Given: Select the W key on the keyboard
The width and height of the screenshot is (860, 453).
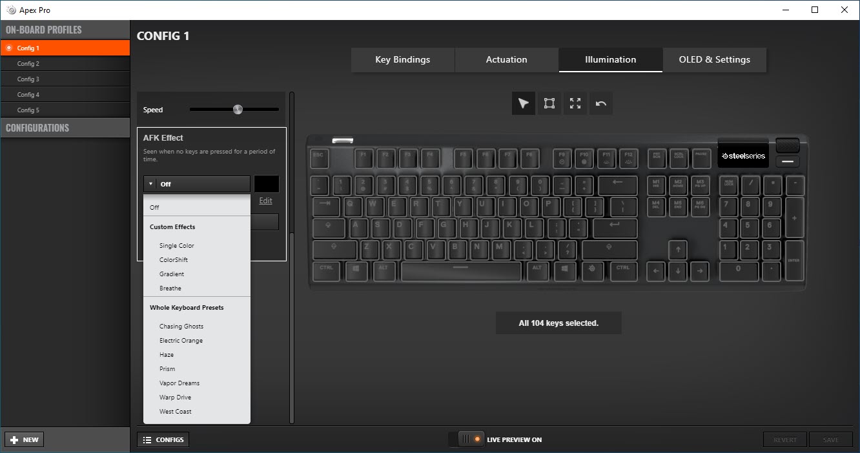Looking at the screenshot, I should coord(374,206).
